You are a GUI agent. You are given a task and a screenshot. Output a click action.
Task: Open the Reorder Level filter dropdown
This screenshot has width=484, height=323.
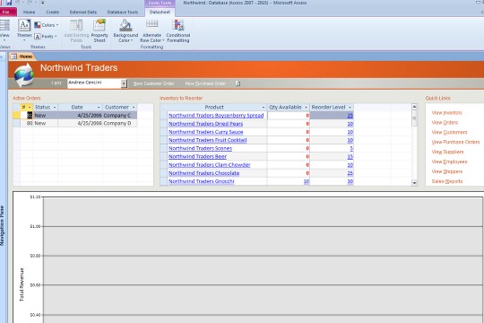350,108
